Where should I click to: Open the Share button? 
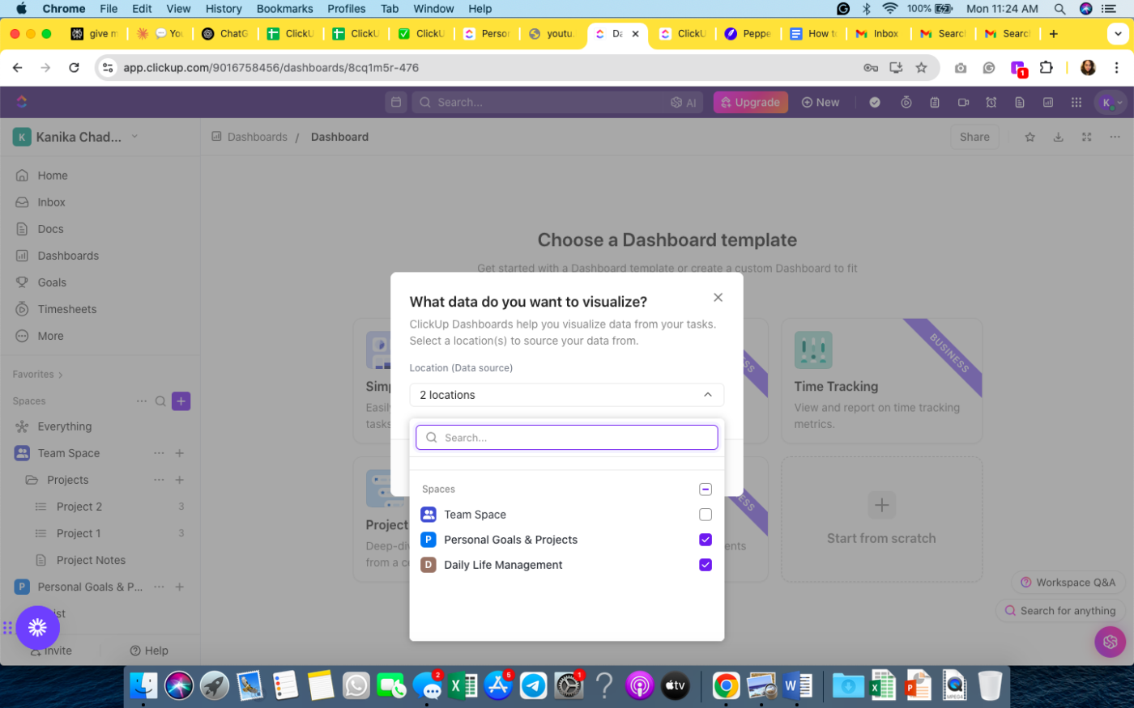[974, 137]
